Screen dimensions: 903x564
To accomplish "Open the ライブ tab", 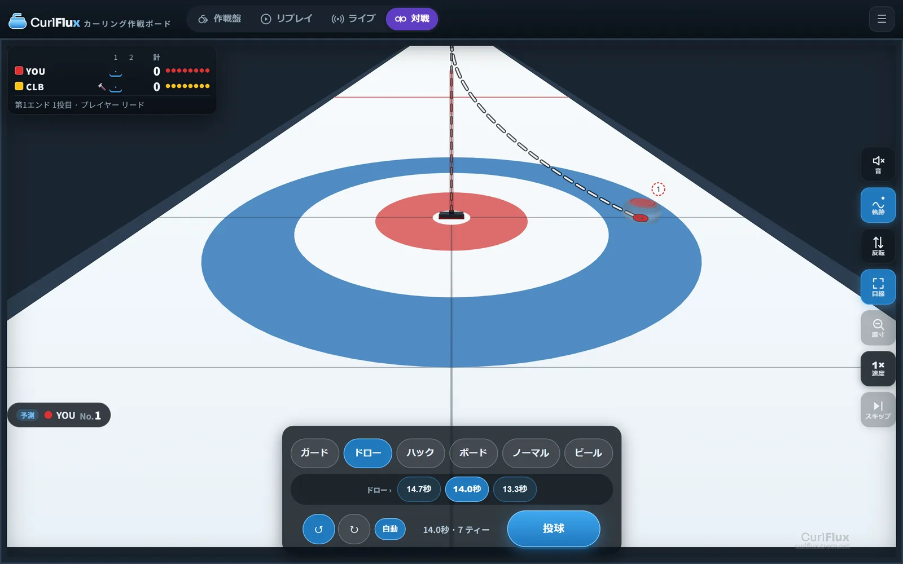I will click(x=353, y=19).
